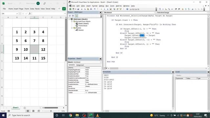This screenshot has height=118, width=210.
Task: Click the View Microsoft Excel icon in VBA toolbar
Action: coord(70,9)
